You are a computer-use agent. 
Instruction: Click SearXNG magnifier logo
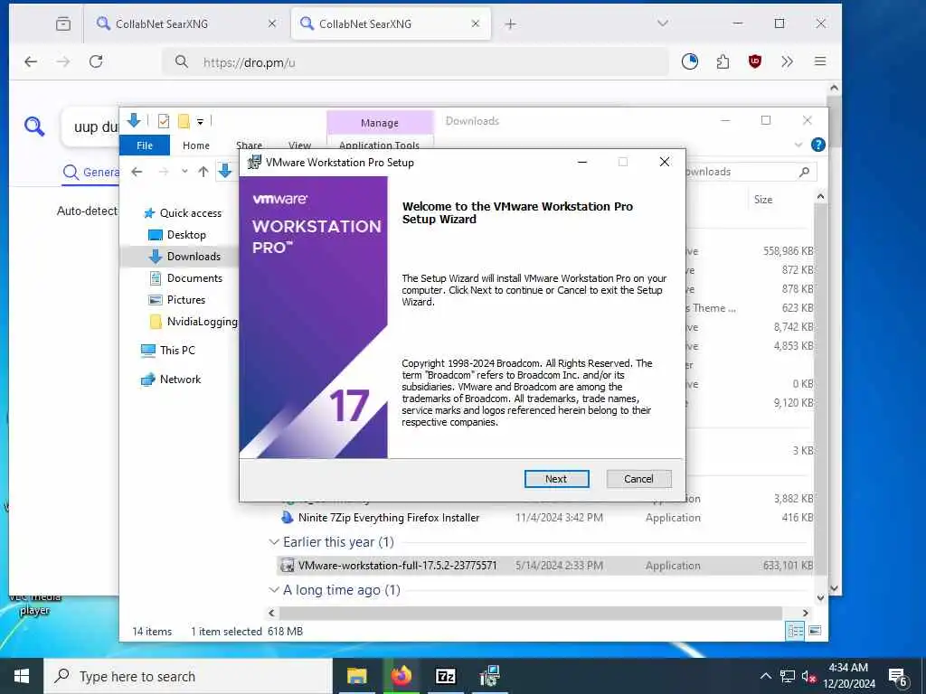point(34,126)
